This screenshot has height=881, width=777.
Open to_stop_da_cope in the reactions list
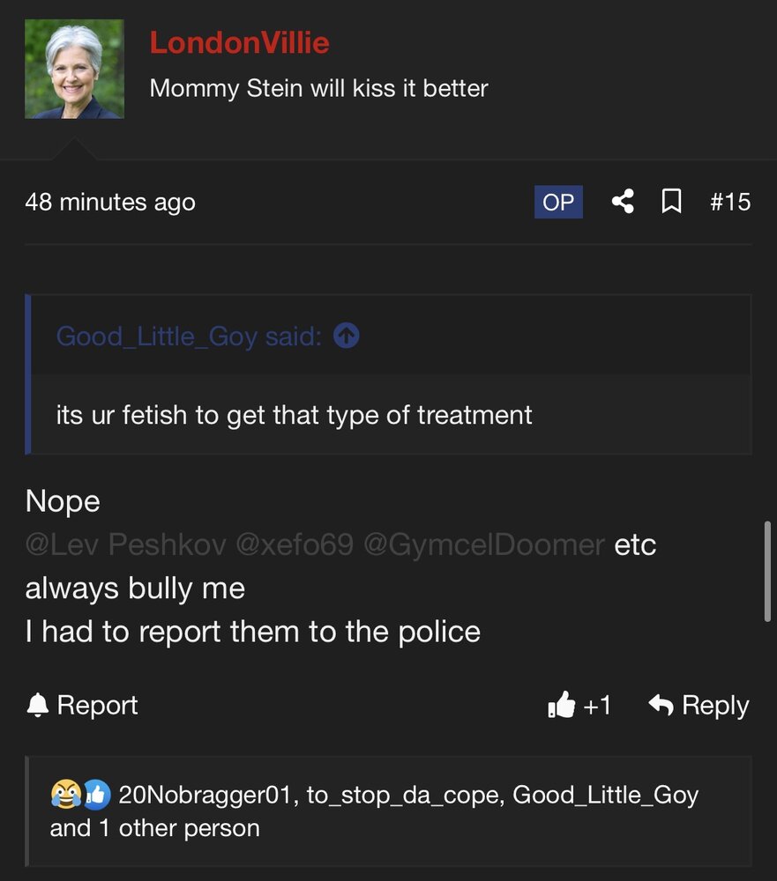403,795
